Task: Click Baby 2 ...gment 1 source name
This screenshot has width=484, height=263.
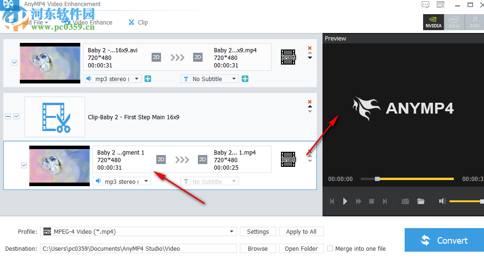Action: click(121, 152)
